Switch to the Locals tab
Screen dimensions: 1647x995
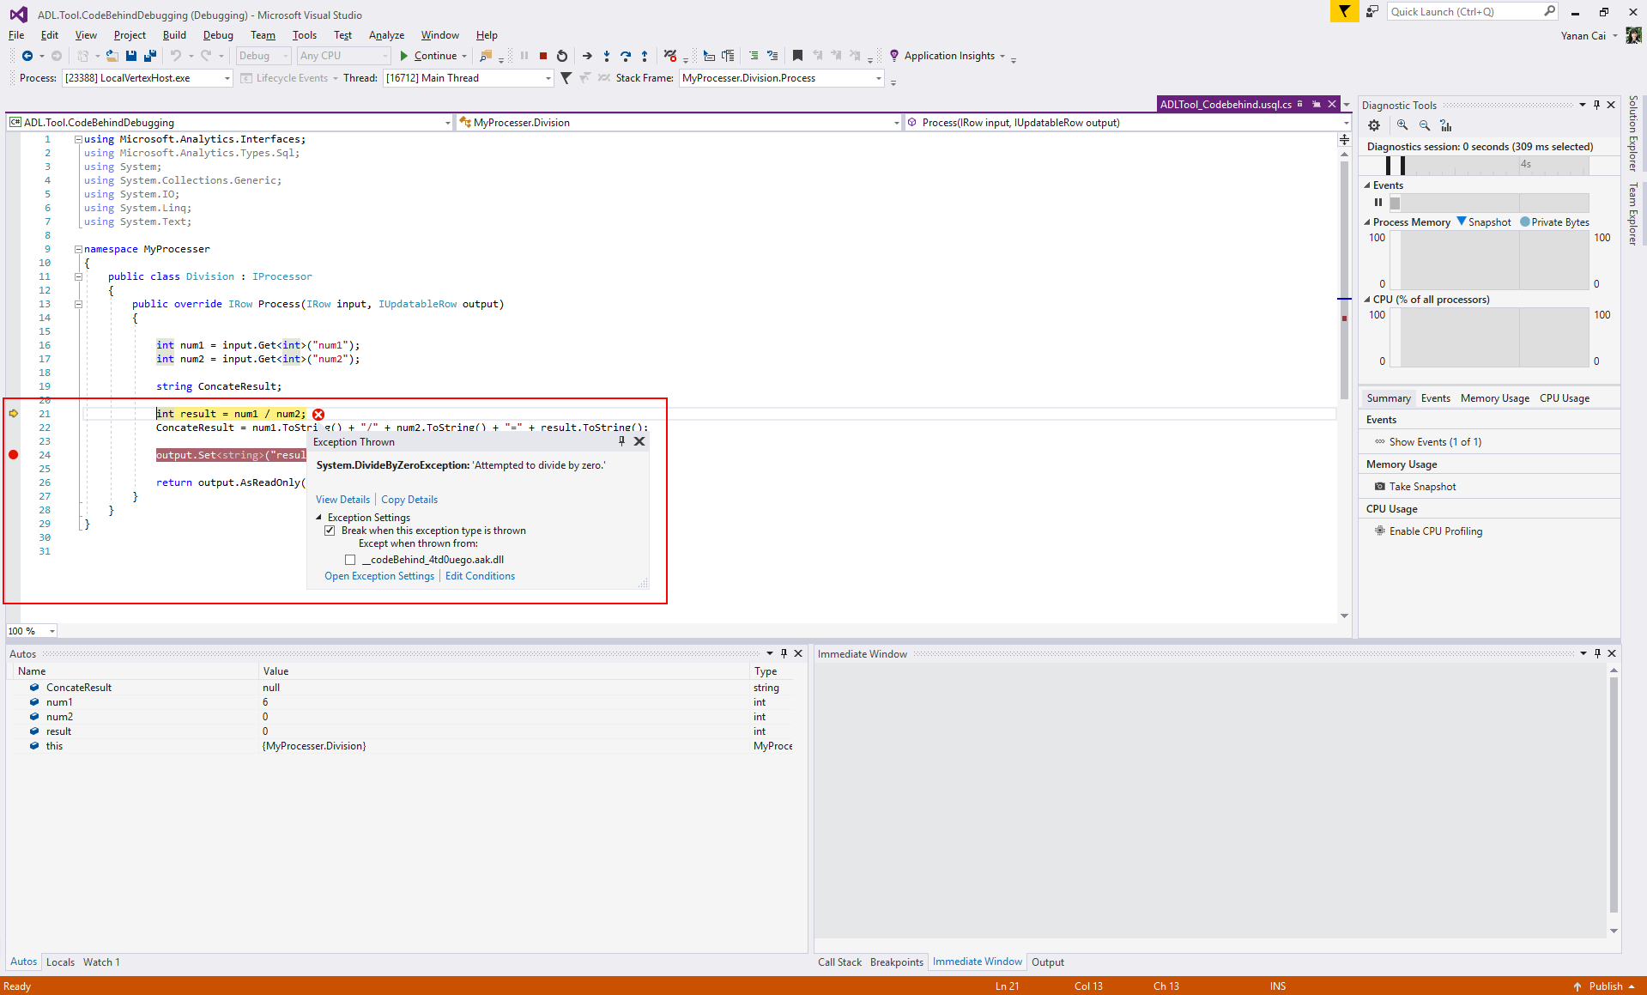60,962
